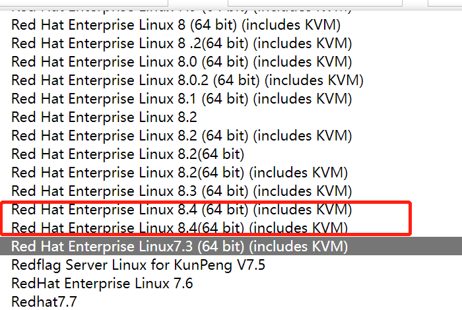Choose Red Hat Enterprise Linux 8.4(64 bit) without space
This screenshot has height=310, width=462.
tap(180, 228)
